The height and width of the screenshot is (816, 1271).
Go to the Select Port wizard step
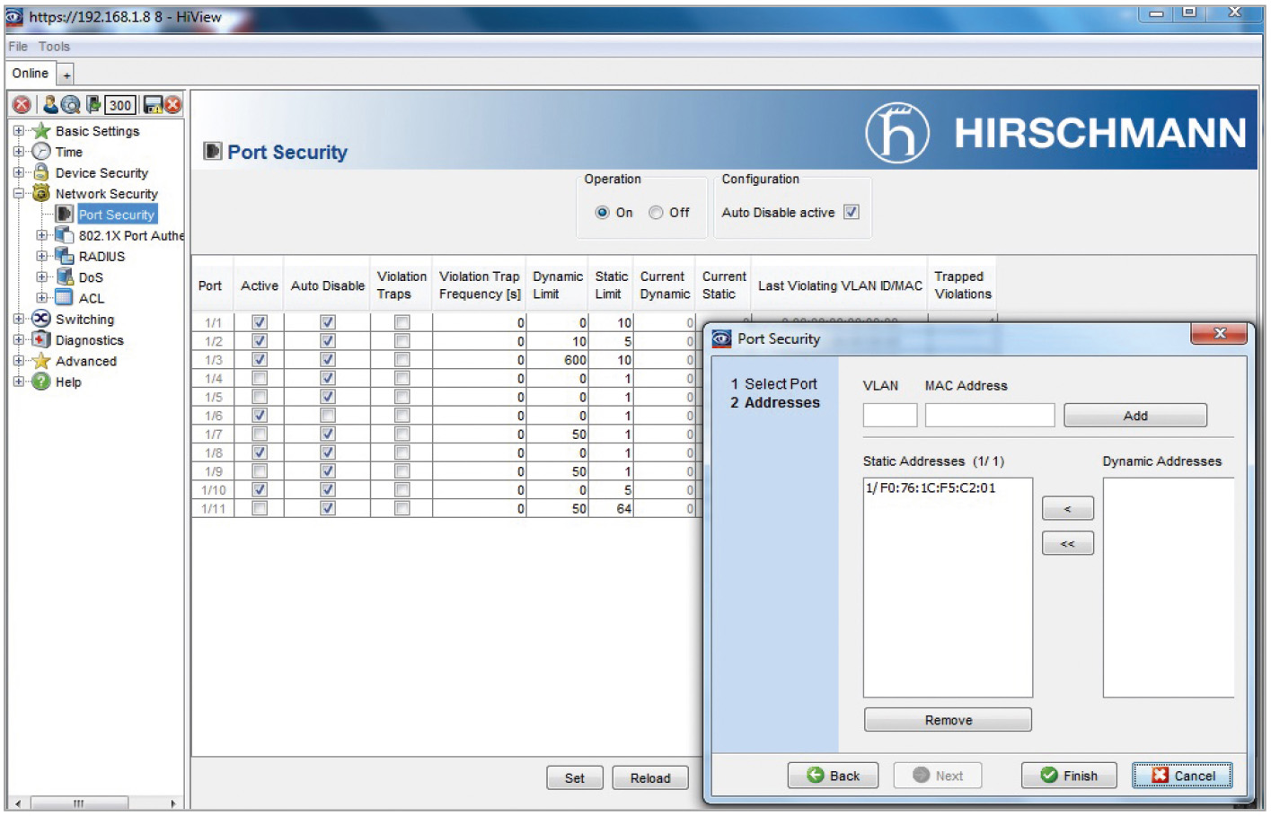tap(773, 383)
